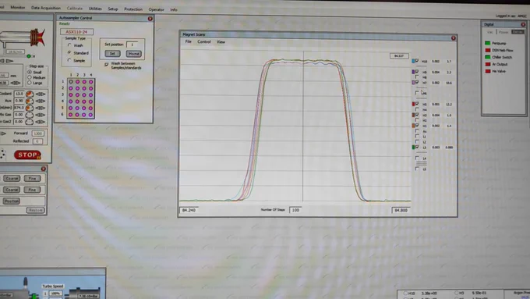Click the first row Coarse button
The height and width of the screenshot is (299, 530).
pyautogui.click(x=12, y=178)
